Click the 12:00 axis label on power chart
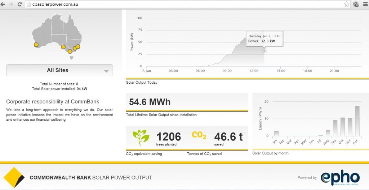Image resolution: width=369 pixels, height=190 pixels. [x=254, y=71]
